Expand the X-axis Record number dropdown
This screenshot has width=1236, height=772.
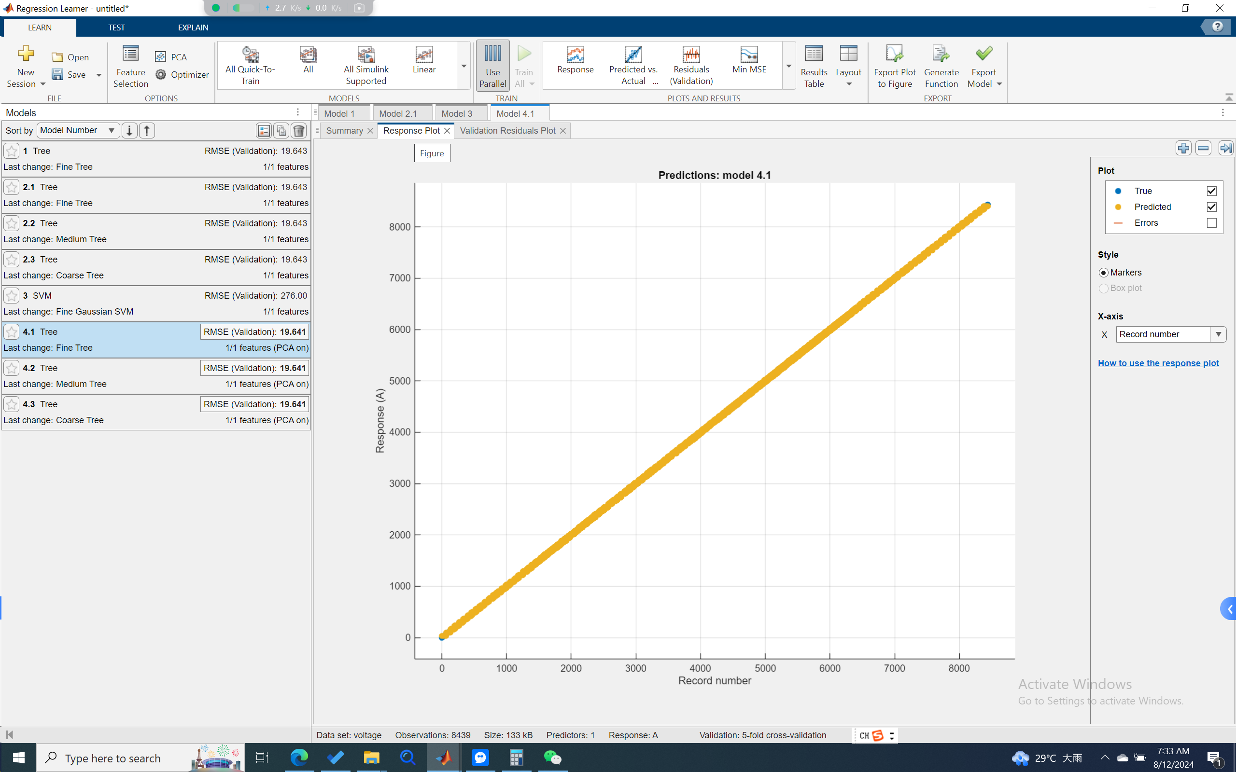tap(1218, 334)
